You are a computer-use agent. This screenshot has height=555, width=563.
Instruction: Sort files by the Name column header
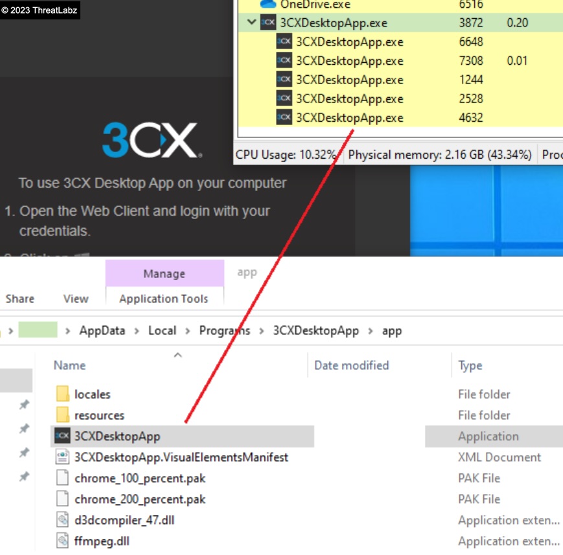[70, 365]
